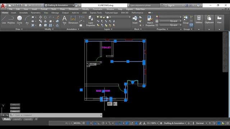Select the Line drawing tool
230x129 pixels.
point(4,20)
